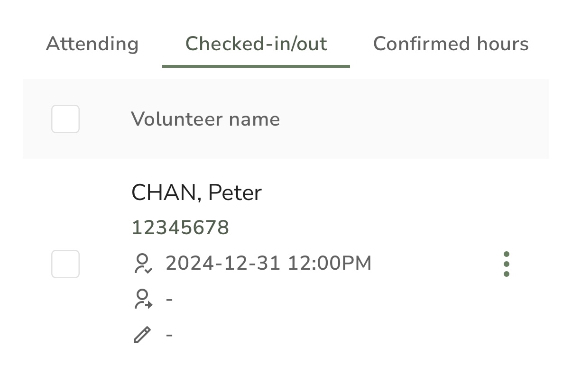
Task: Open the Confirmed hours tab
Action: coord(451,44)
